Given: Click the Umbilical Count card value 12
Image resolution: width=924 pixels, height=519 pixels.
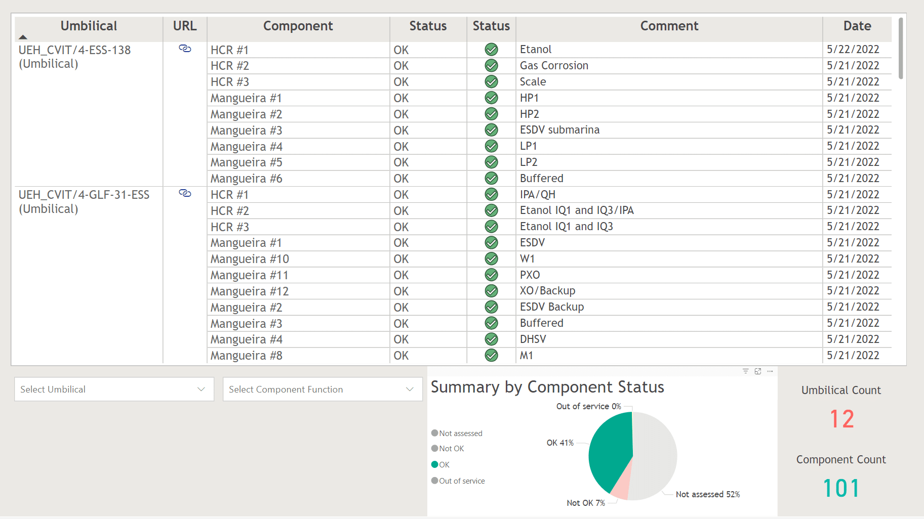Looking at the screenshot, I should click(841, 419).
